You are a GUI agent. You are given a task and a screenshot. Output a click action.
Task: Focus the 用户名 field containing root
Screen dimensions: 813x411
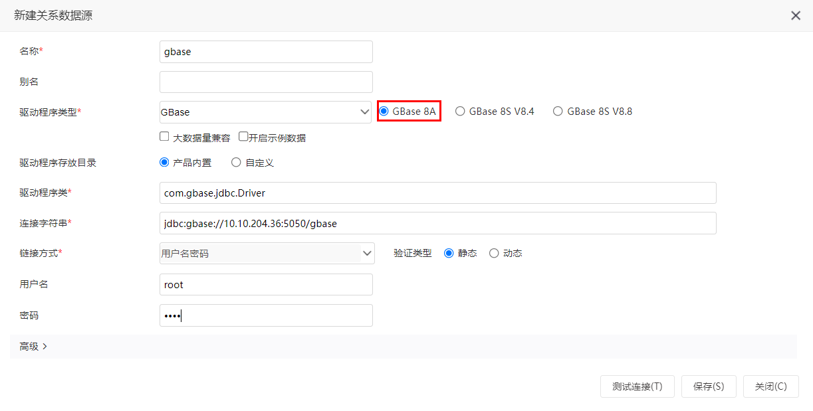(x=266, y=284)
